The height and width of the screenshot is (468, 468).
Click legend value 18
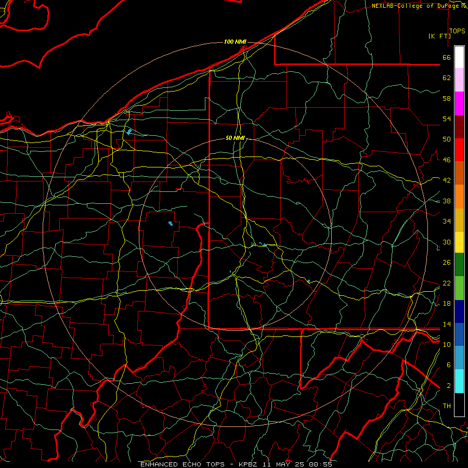pos(447,304)
